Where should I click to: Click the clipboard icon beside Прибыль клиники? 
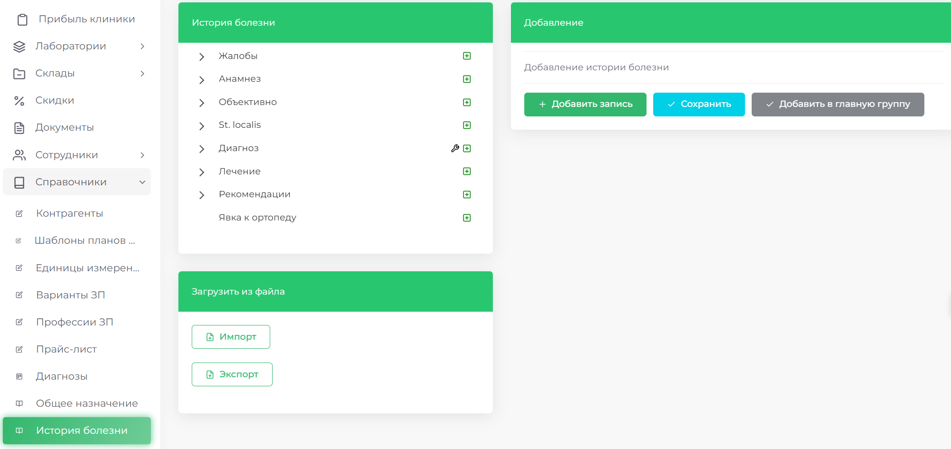pyautogui.click(x=22, y=19)
